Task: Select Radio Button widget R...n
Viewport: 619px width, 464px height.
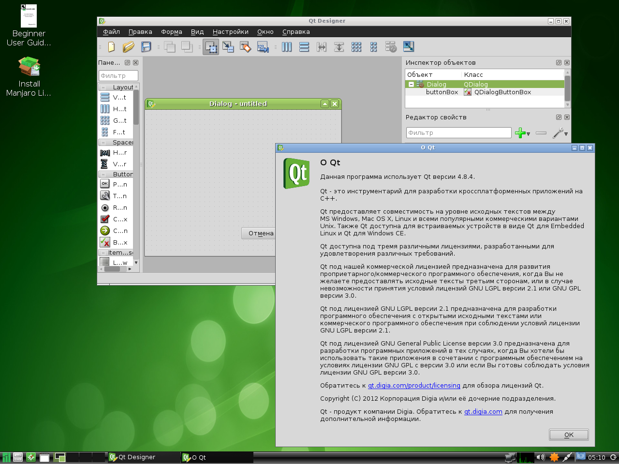Action: [x=116, y=207]
